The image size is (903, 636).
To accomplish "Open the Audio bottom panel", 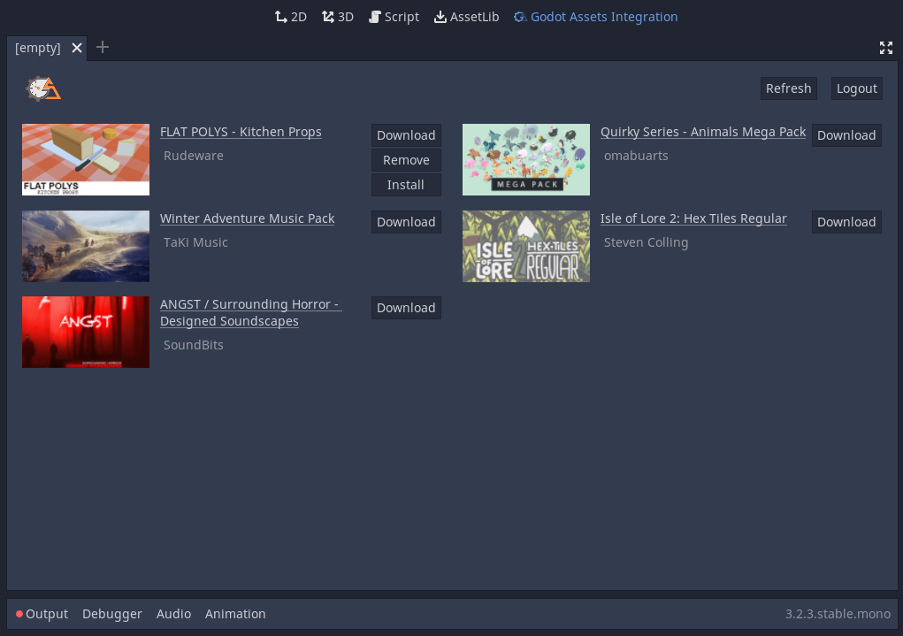I will point(174,614).
